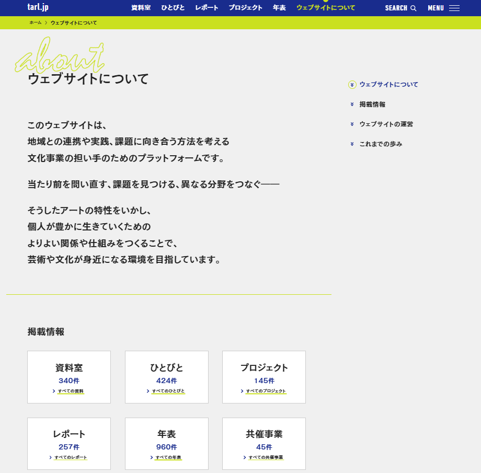Click double-chevron icon beside 掲載情報
Screen dimensions: 481x473
(352, 105)
